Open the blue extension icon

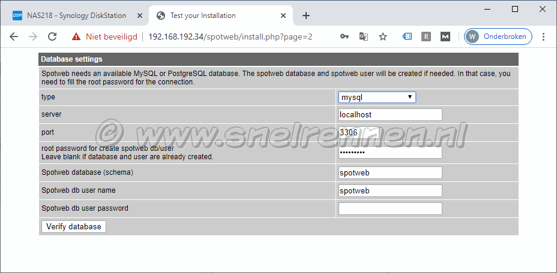tap(407, 36)
